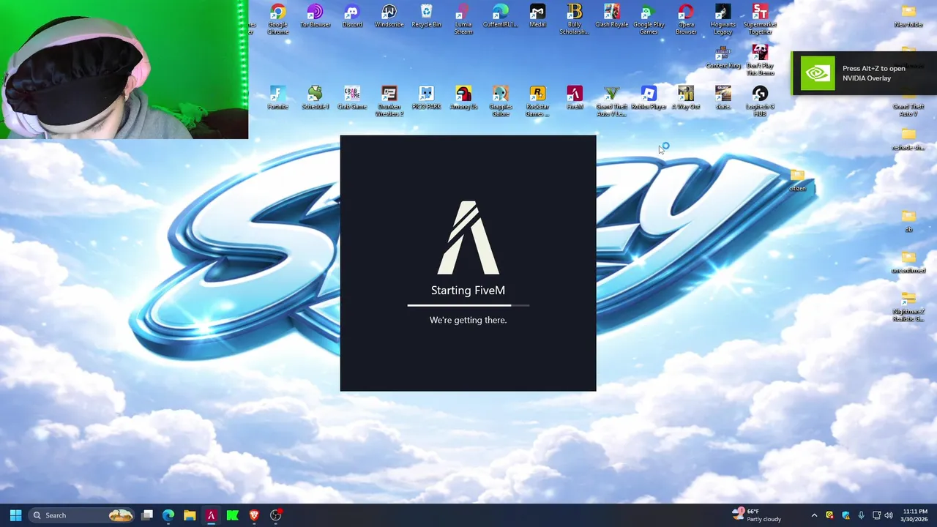Select the Logitech G HUB icon

click(760, 101)
